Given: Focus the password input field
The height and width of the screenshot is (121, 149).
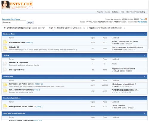Looking at the screenshot, I should [21, 22].
